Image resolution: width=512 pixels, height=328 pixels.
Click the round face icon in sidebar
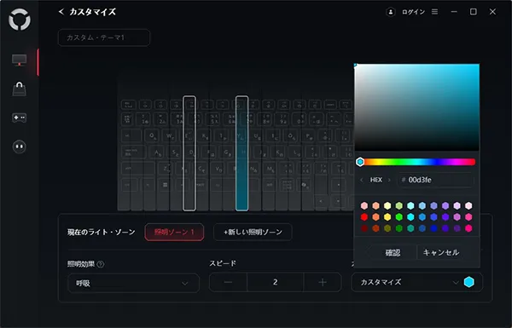click(x=20, y=147)
